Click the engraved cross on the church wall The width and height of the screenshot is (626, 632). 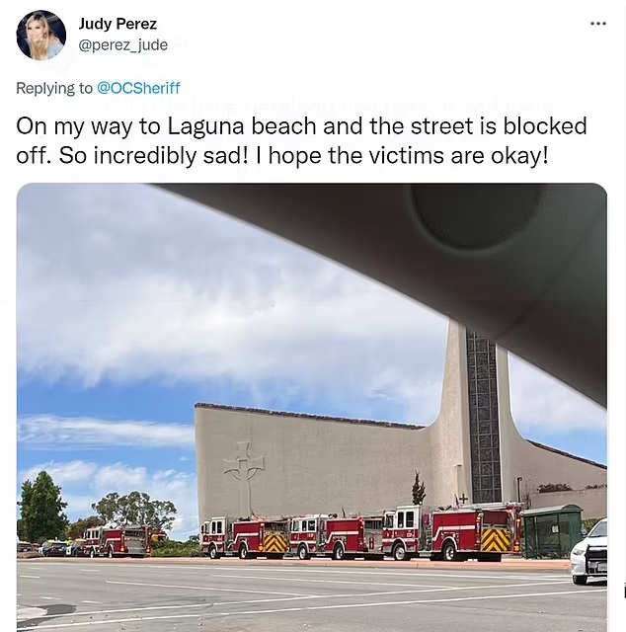[x=245, y=472]
